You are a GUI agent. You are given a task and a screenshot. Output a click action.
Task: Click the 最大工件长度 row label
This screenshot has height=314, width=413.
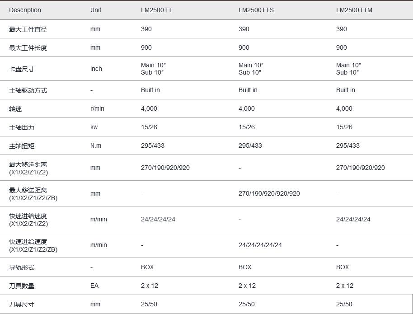click(28, 48)
